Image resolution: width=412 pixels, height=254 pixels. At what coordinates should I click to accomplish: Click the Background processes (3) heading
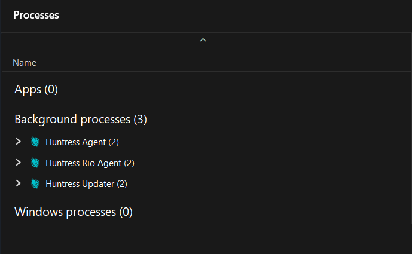[x=81, y=120]
